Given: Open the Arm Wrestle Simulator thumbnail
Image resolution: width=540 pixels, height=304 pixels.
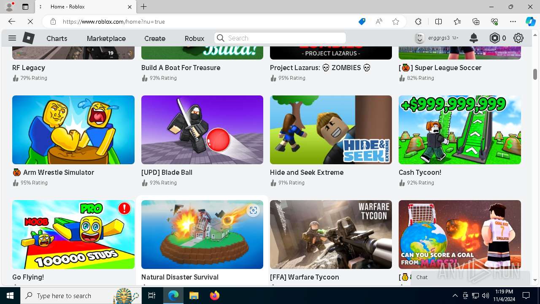Looking at the screenshot, I should coord(73,130).
